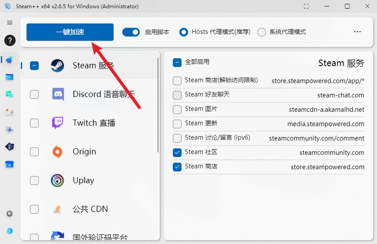Open the blue window icon below the rocket

(9, 77)
